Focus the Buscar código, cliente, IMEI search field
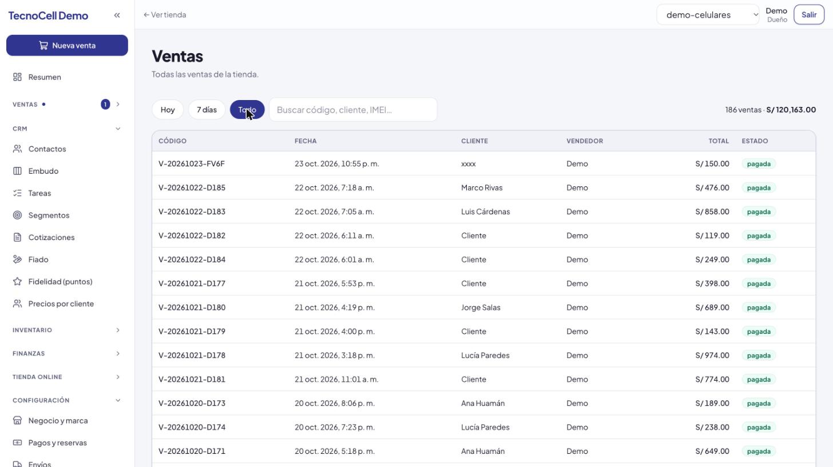 [353, 110]
